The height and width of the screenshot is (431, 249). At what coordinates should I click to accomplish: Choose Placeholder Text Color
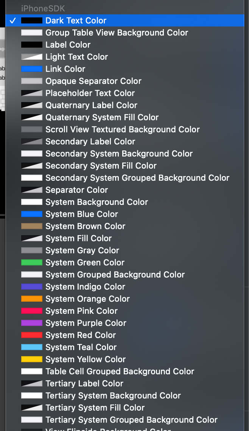pyautogui.click(x=124, y=93)
